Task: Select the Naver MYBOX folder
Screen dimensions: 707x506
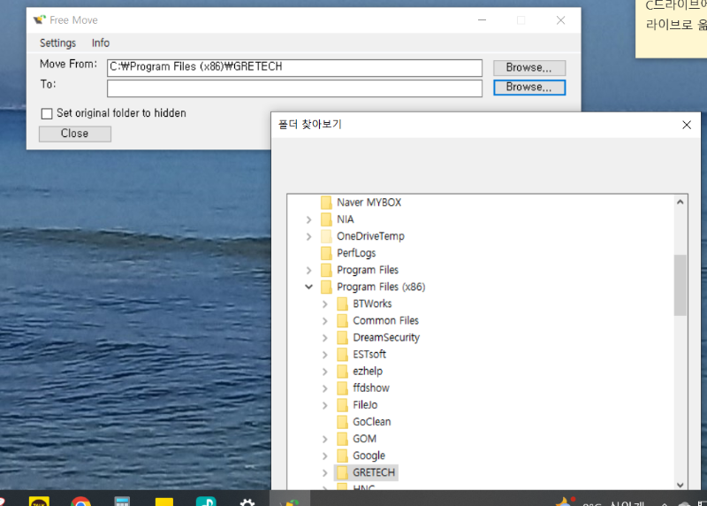Action: (x=369, y=203)
